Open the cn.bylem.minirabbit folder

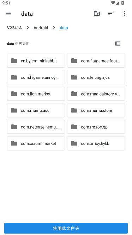click(x=36, y=61)
